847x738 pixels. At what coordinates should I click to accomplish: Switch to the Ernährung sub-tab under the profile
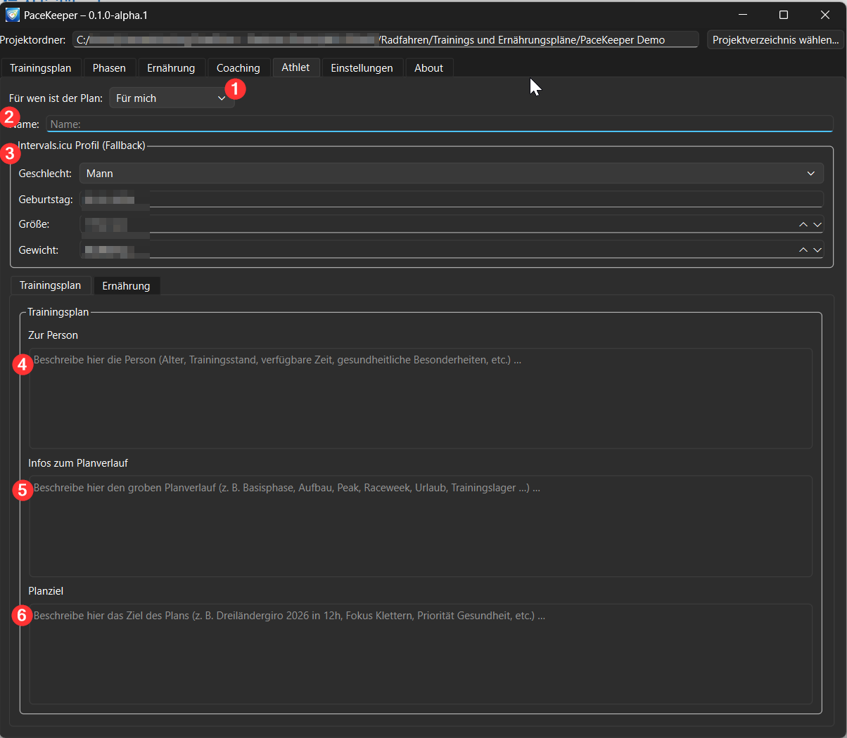[x=126, y=286]
